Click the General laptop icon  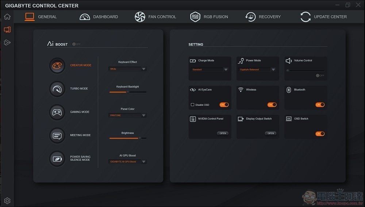(x=30, y=17)
